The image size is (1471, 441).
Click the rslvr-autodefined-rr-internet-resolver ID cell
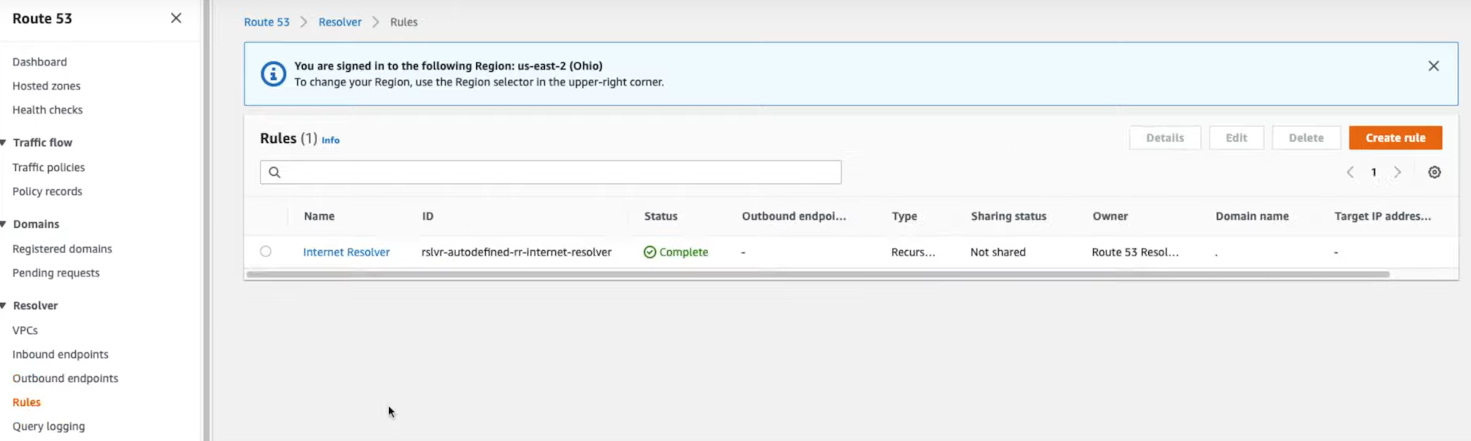[x=516, y=252]
